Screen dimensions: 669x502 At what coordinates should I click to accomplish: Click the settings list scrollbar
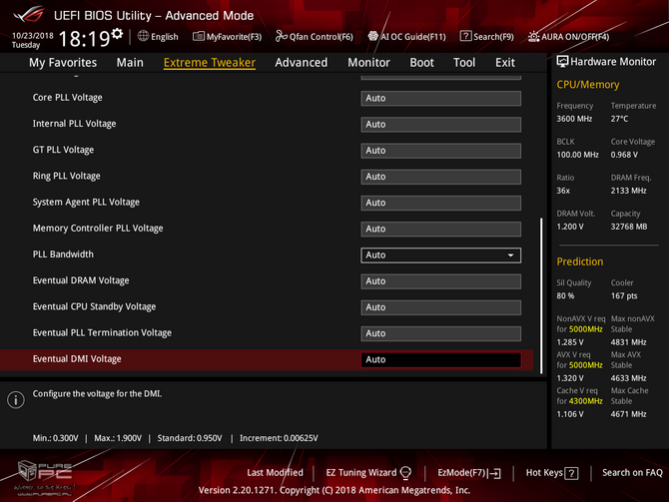tap(541, 296)
